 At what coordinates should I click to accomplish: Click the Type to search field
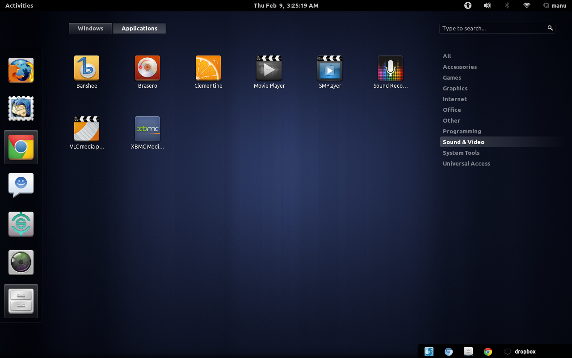click(492, 28)
